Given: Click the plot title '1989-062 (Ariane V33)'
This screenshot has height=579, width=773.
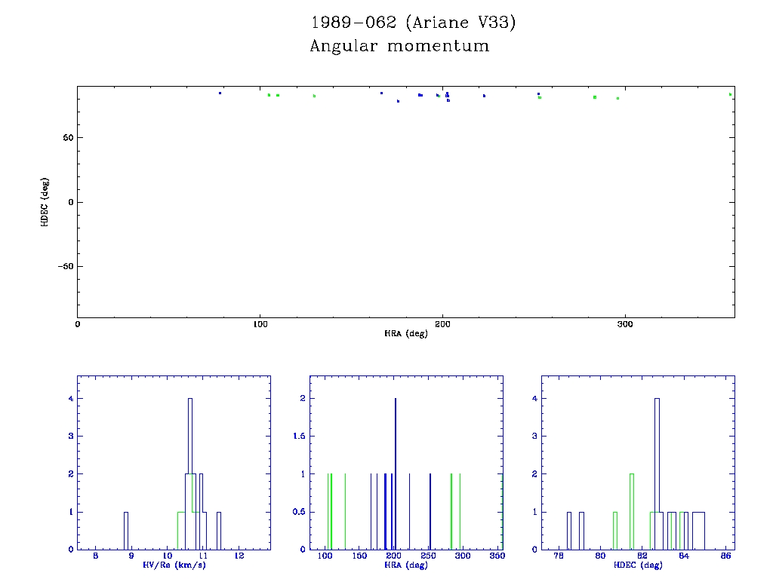Looking at the screenshot, I should point(414,23).
